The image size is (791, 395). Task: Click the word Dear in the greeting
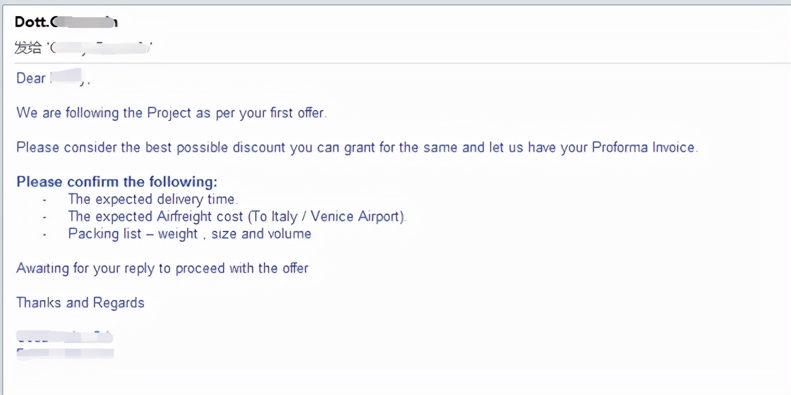31,78
